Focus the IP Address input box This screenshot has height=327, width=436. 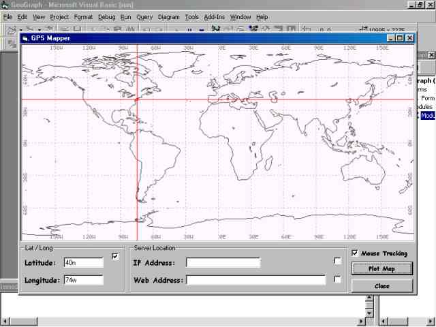(223, 262)
